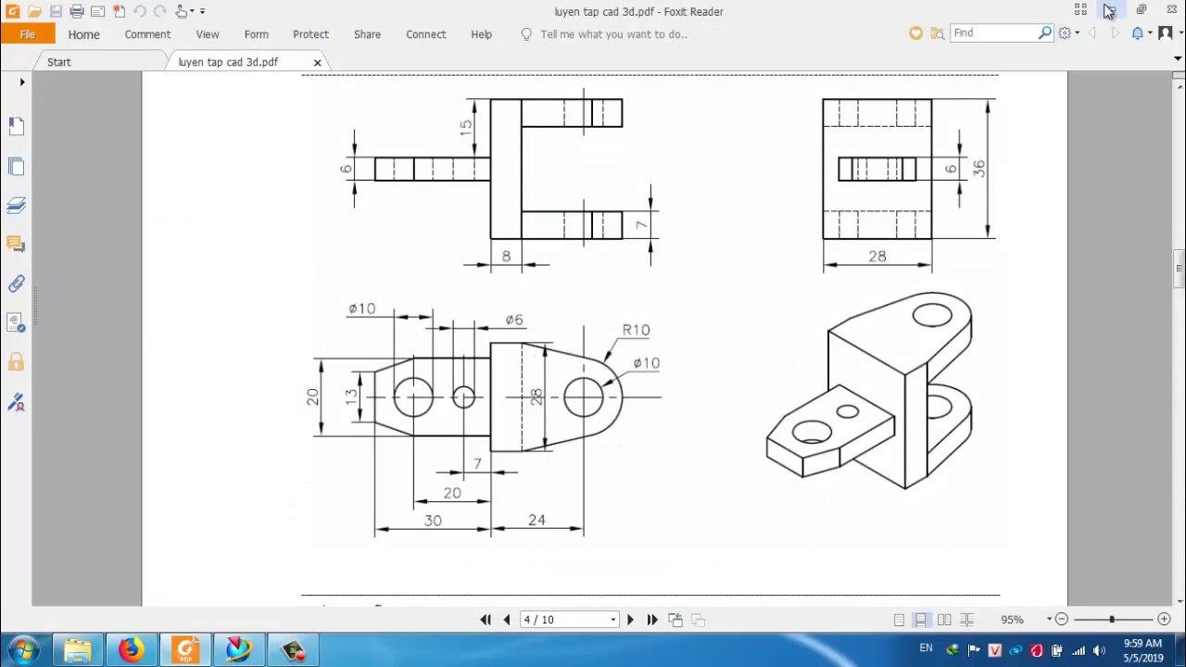Open the Connect ribbon tab
Viewport: 1186px width, 667px height.
pyautogui.click(x=426, y=34)
